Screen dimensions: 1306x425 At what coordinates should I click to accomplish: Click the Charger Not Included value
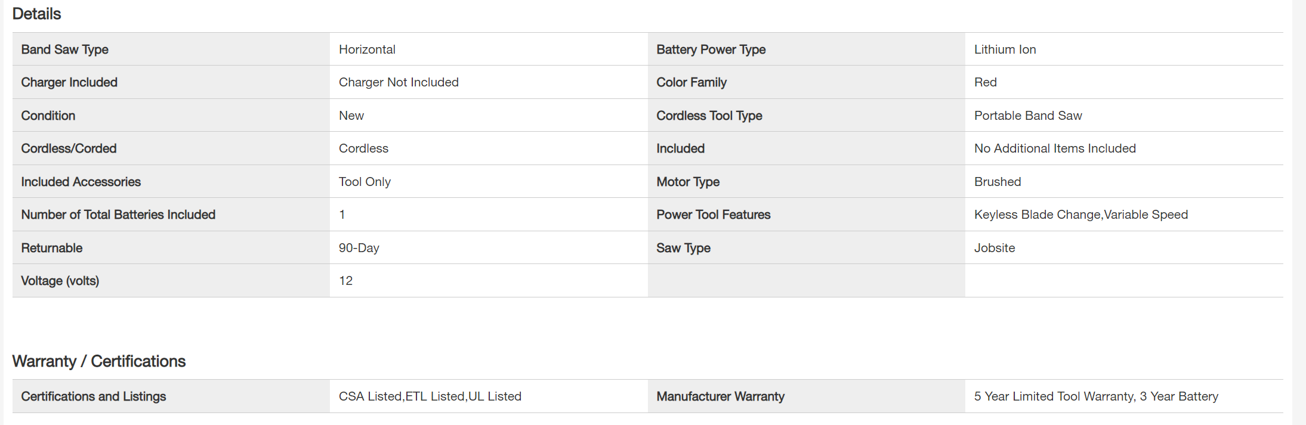tap(399, 82)
